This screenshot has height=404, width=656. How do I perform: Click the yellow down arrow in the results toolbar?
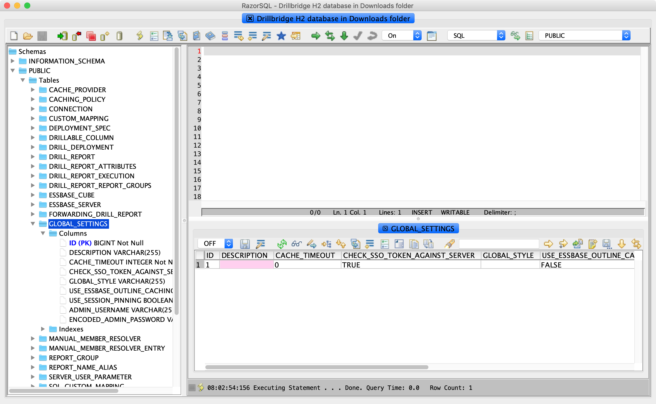pyautogui.click(x=621, y=244)
